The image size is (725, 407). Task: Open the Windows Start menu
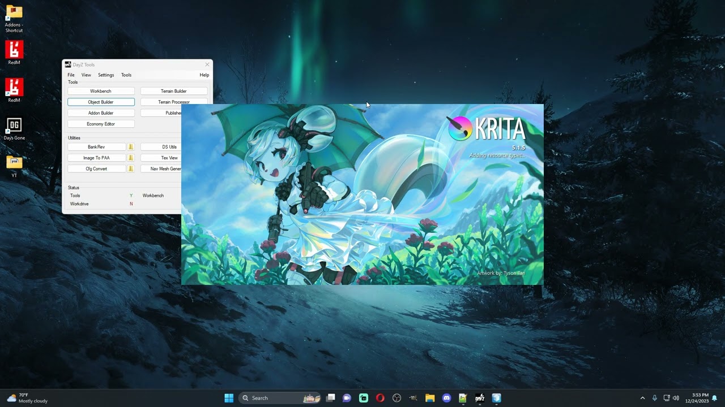(x=229, y=398)
